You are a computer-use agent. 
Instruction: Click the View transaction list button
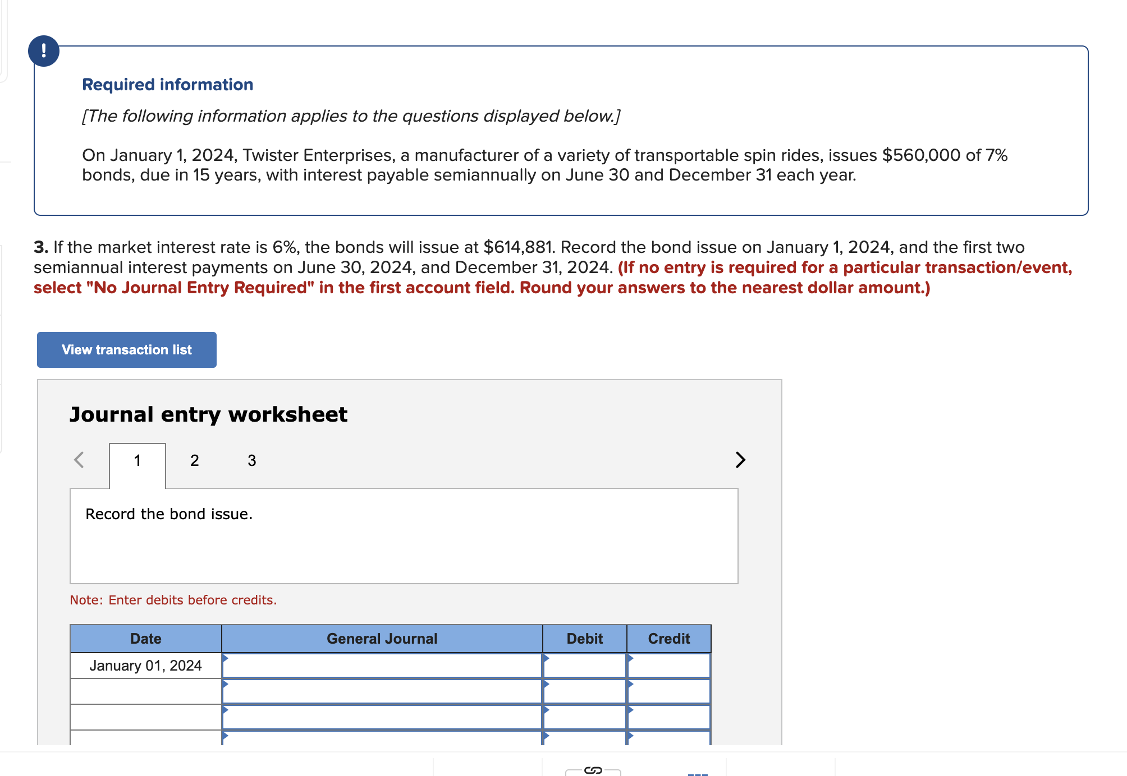126,349
